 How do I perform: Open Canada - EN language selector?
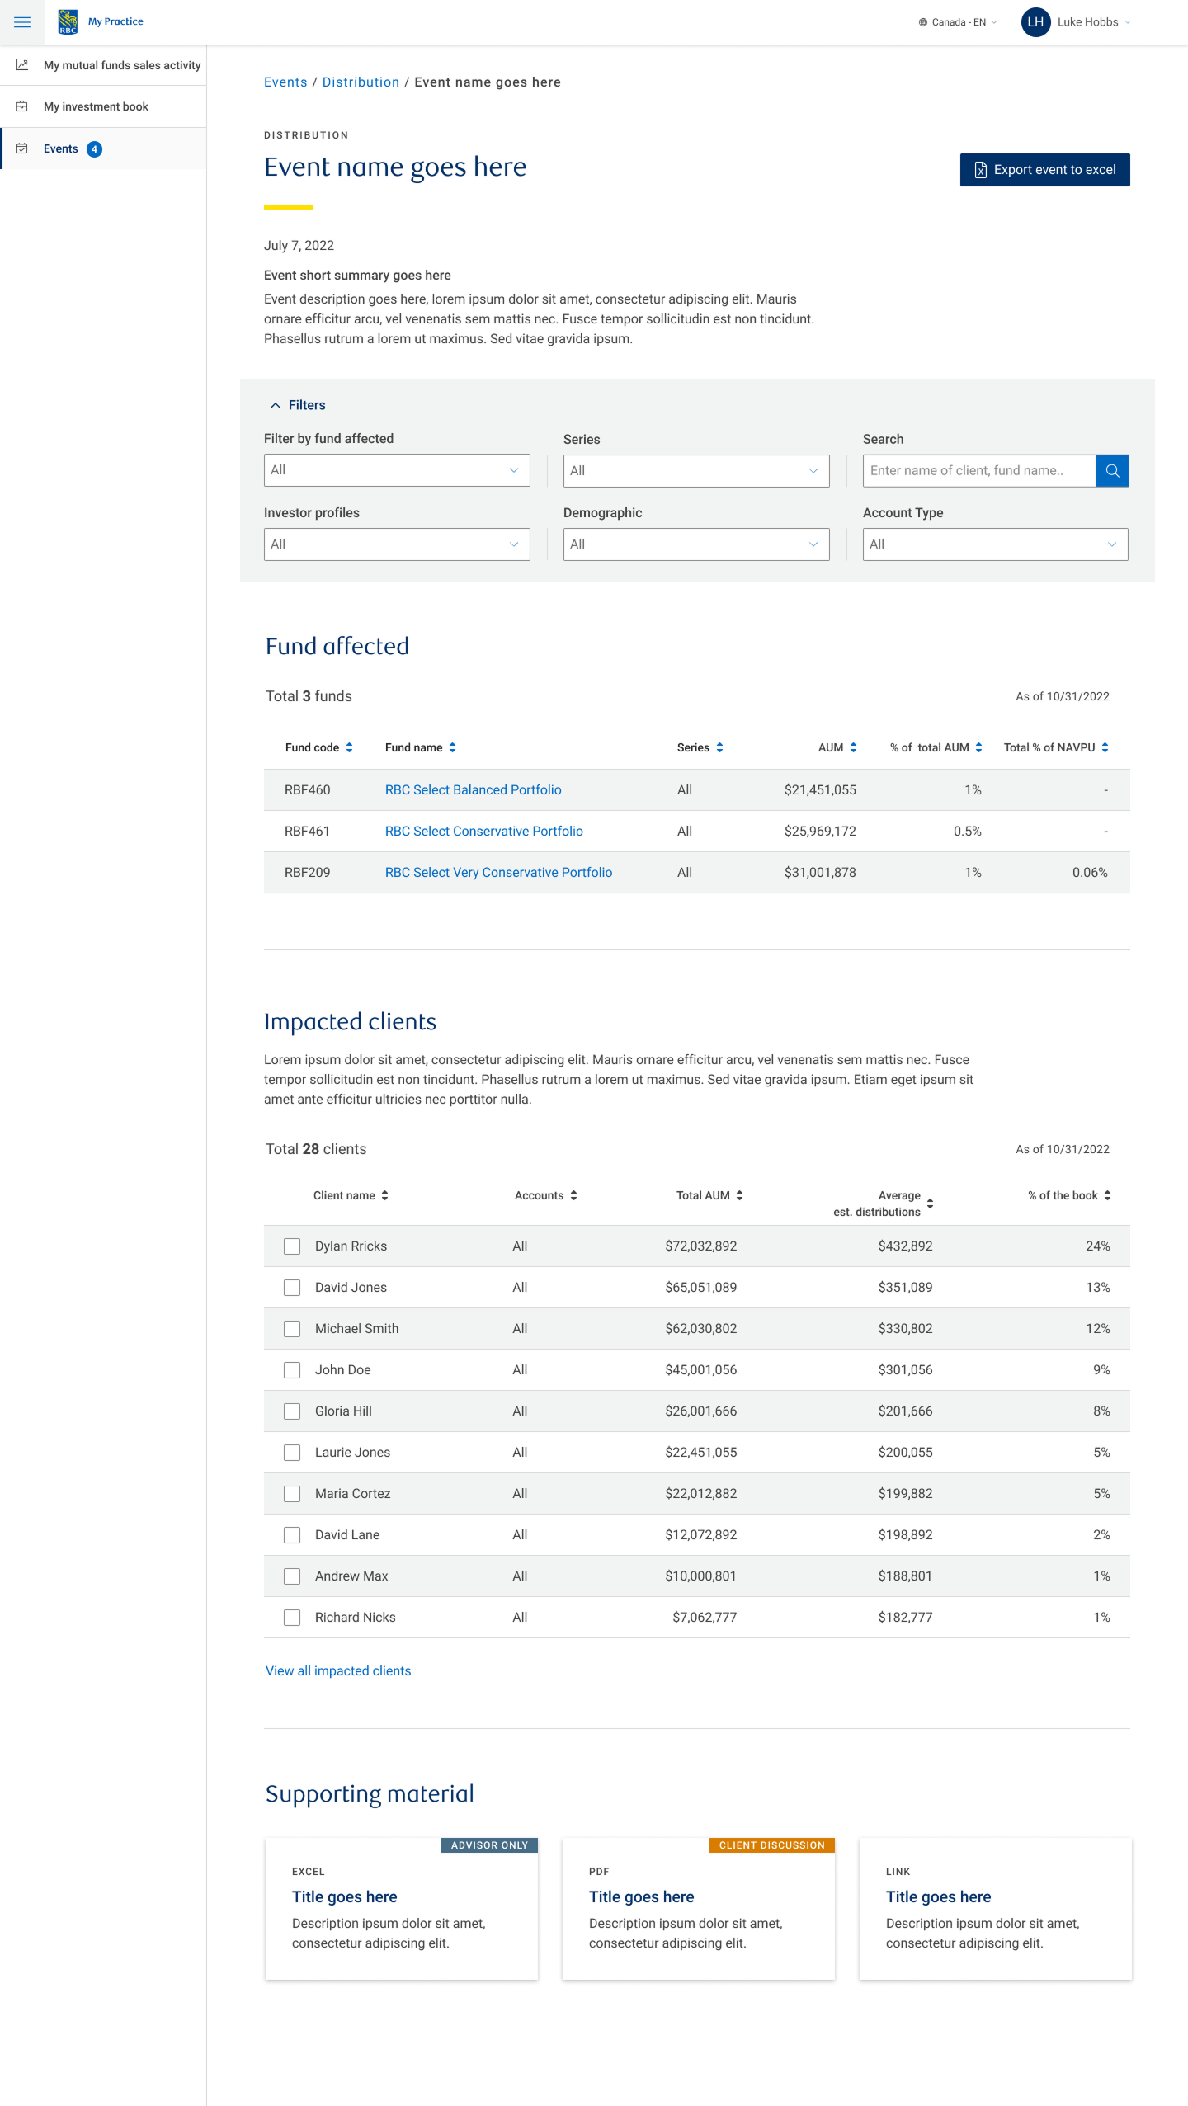958,22
